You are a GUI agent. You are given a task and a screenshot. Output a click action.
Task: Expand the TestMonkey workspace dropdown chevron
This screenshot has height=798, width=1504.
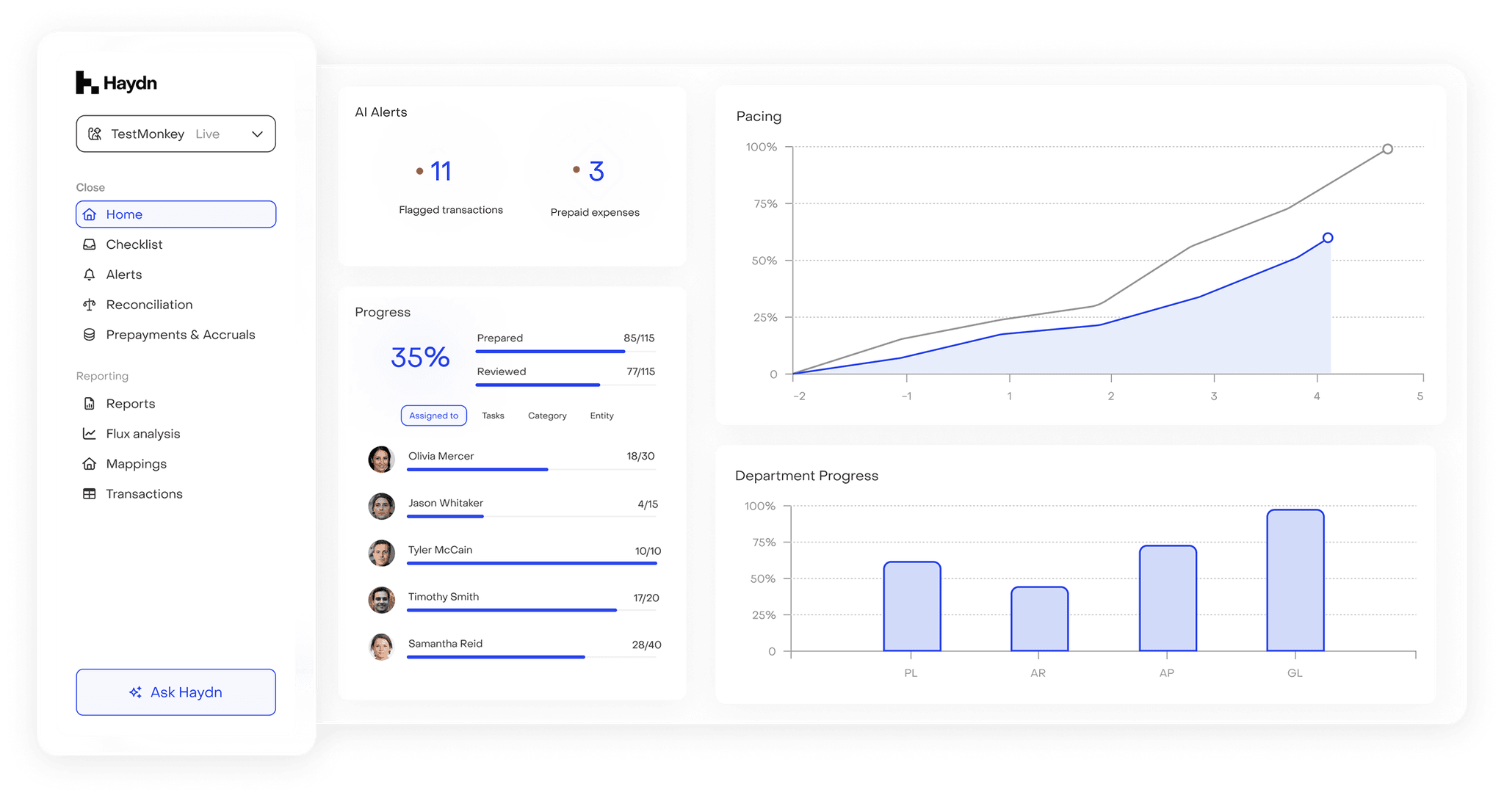point(257,134)
